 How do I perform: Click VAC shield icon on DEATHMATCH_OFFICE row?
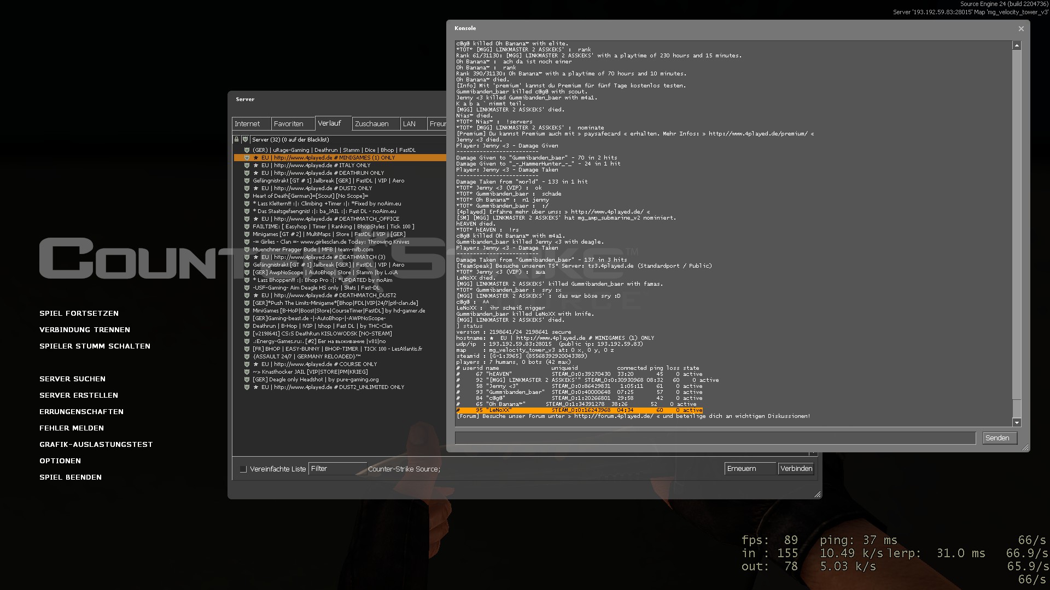tap(247, 219)
